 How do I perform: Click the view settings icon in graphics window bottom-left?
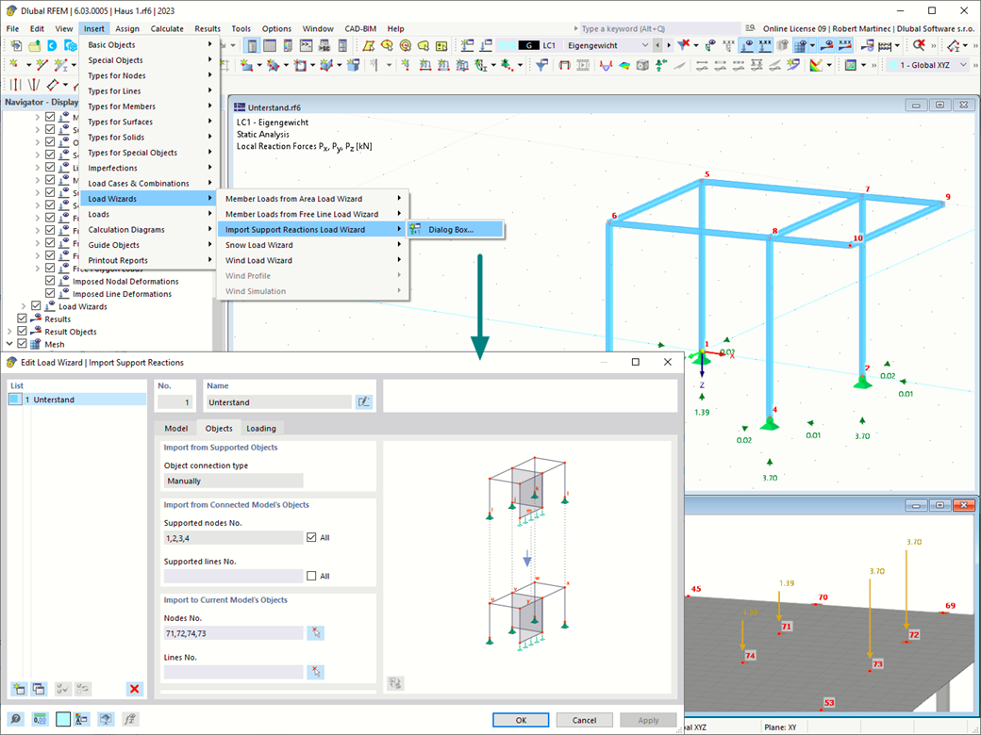point(395,682)
